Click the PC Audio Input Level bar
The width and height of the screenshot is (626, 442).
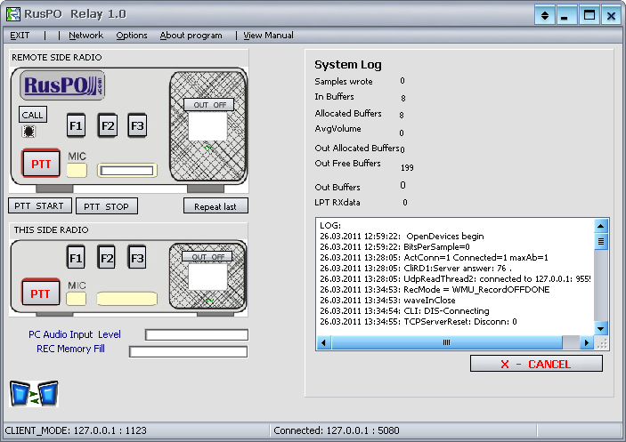[197, 334]
